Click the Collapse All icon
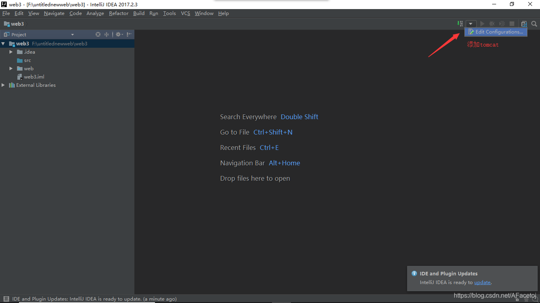The width and height of the screenshot is (540, 303). [x=106, y=35]
